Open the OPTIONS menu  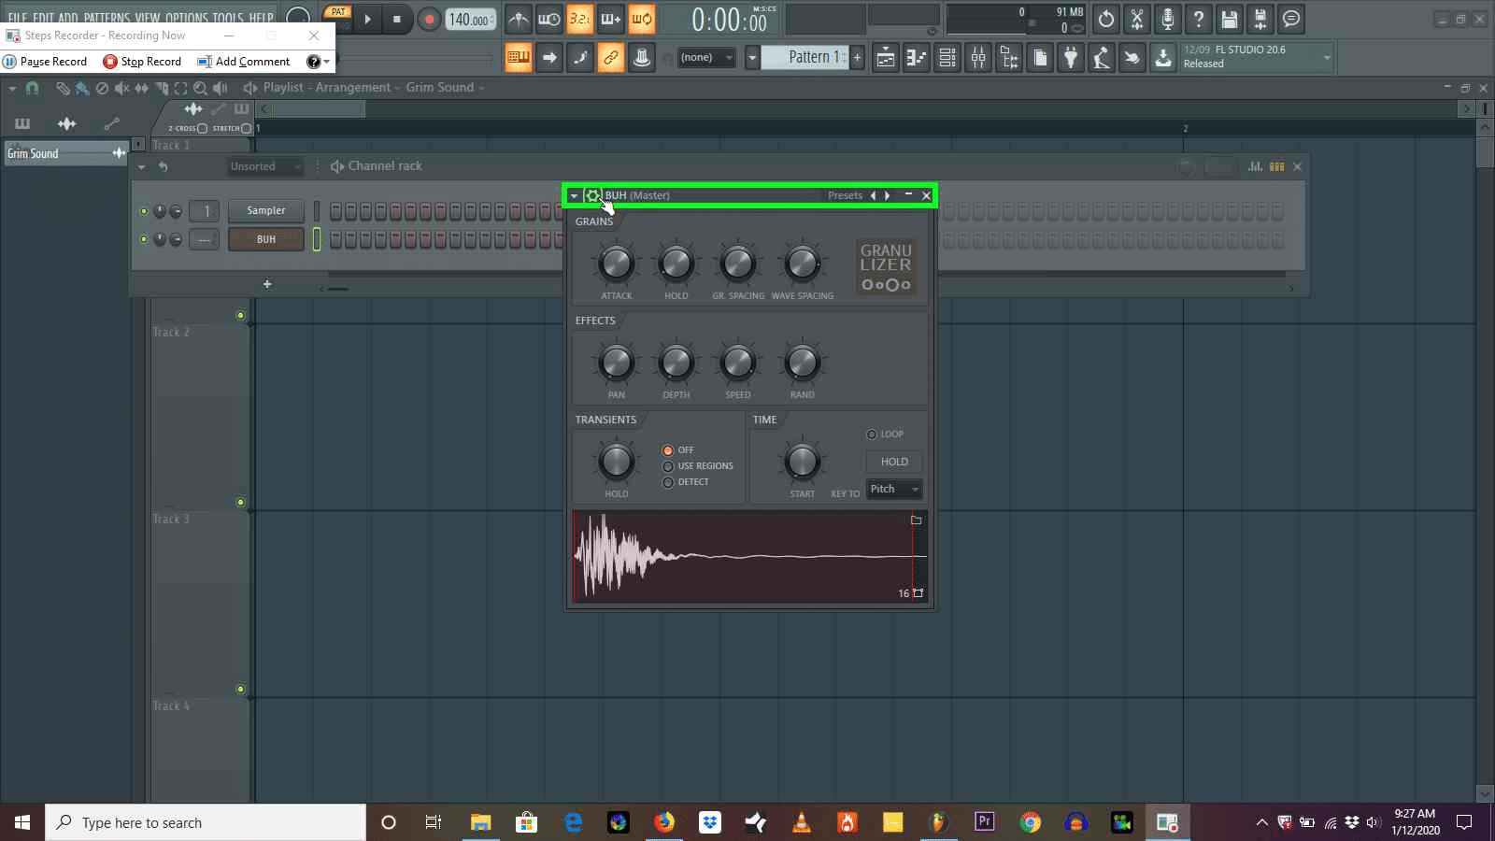187,19
